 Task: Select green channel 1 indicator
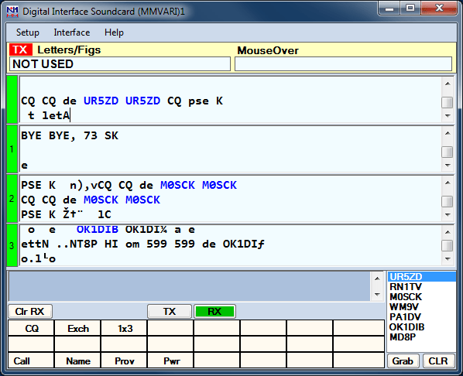point(12,149)
